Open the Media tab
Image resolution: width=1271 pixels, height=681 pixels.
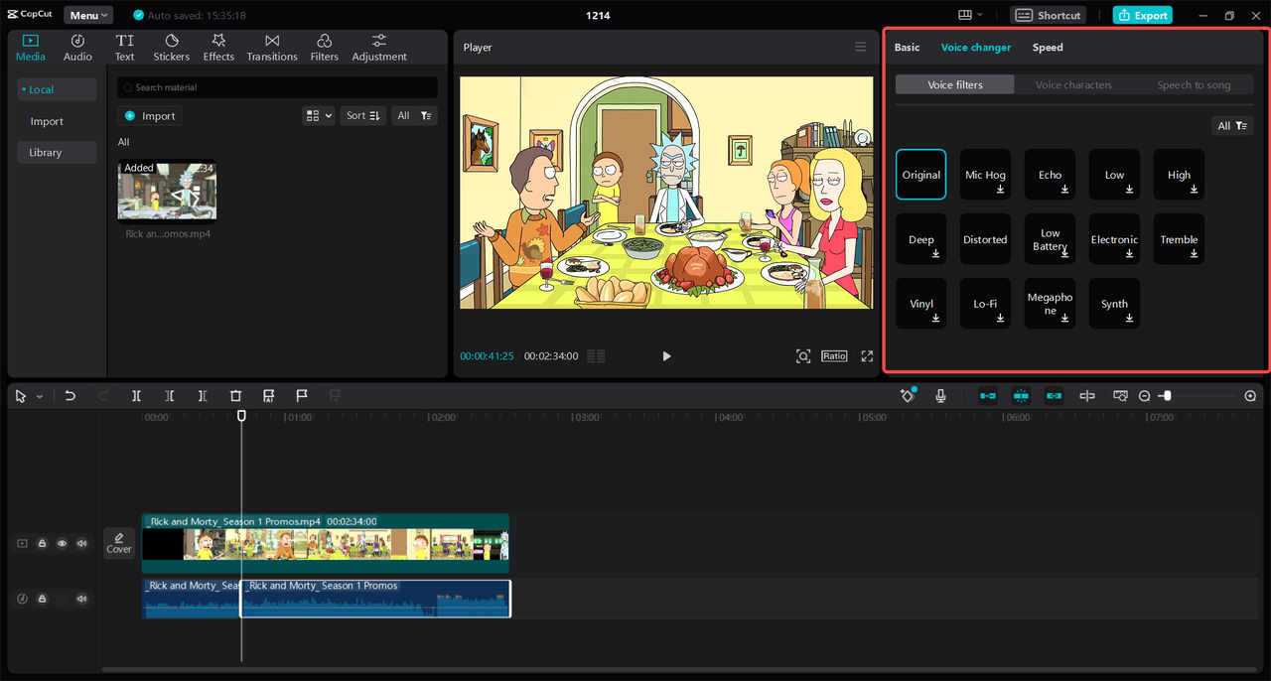pos(30,48)
